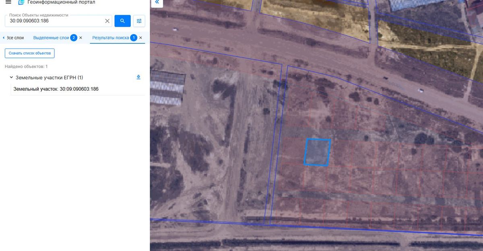Click the Скачать список объектов button
The width and height of the screenshot is (483, 251).
pyautogui.click(x=30, y=53)
